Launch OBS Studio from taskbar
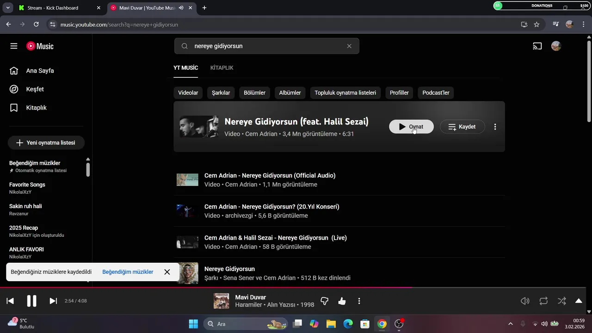Image resolution: width=592 pixels, height=333 pixels. tap(399, 324)
